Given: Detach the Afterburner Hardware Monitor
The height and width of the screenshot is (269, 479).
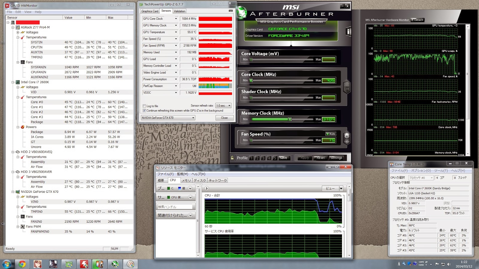Looking at the screenshot, I should click(417, 20).
